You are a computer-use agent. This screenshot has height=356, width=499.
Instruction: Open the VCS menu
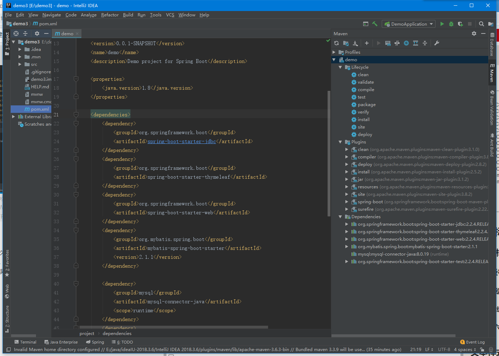(170, 15)
